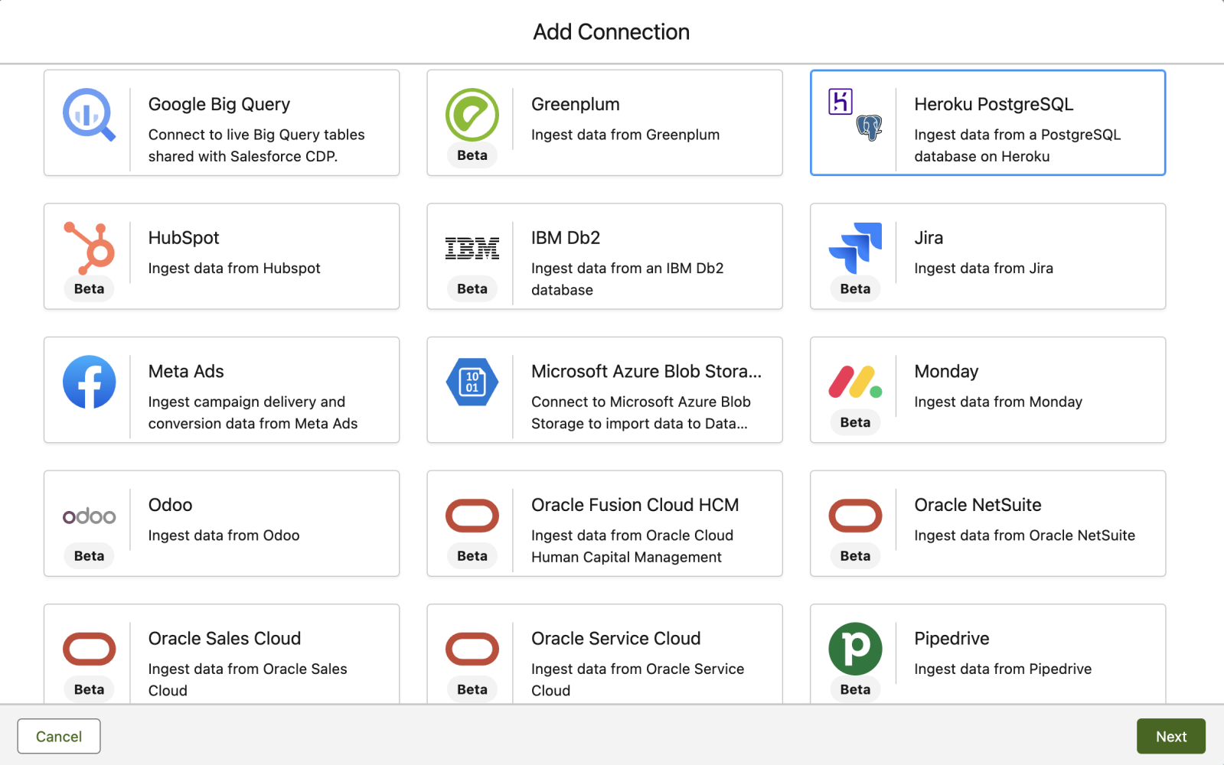Click the Beta badge under Oracle Fusion HCM
Image resolution: width=1224 pixels, height=765 pixels.
pos(472,556)
